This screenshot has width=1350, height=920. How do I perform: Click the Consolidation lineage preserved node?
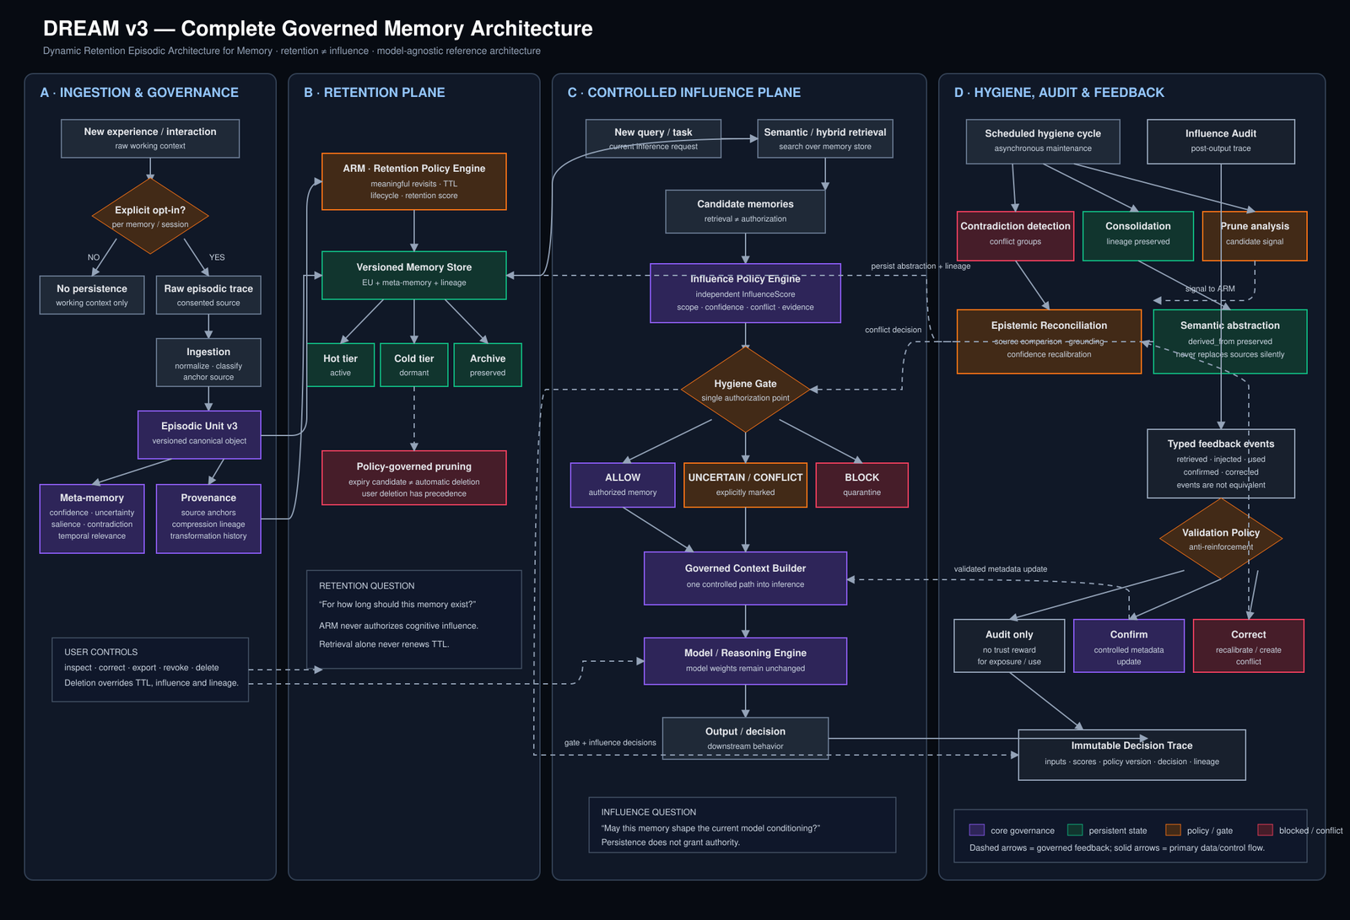[1138, 236]
